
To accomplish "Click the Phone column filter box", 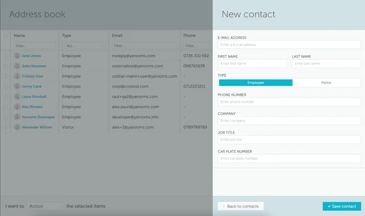I will pyautogui.click(x=198, y=46).
